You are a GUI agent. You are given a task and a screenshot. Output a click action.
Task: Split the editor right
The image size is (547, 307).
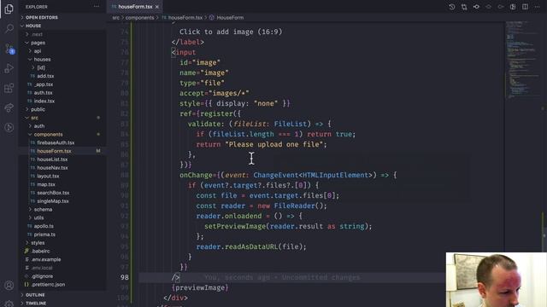pyautogui.click(x=525, y=7)
